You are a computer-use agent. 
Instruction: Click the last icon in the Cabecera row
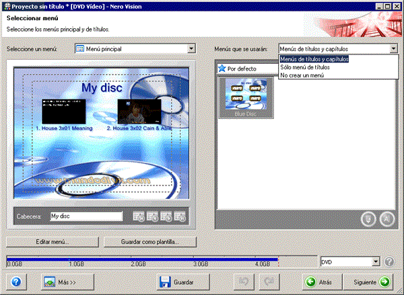click(180, 216)
